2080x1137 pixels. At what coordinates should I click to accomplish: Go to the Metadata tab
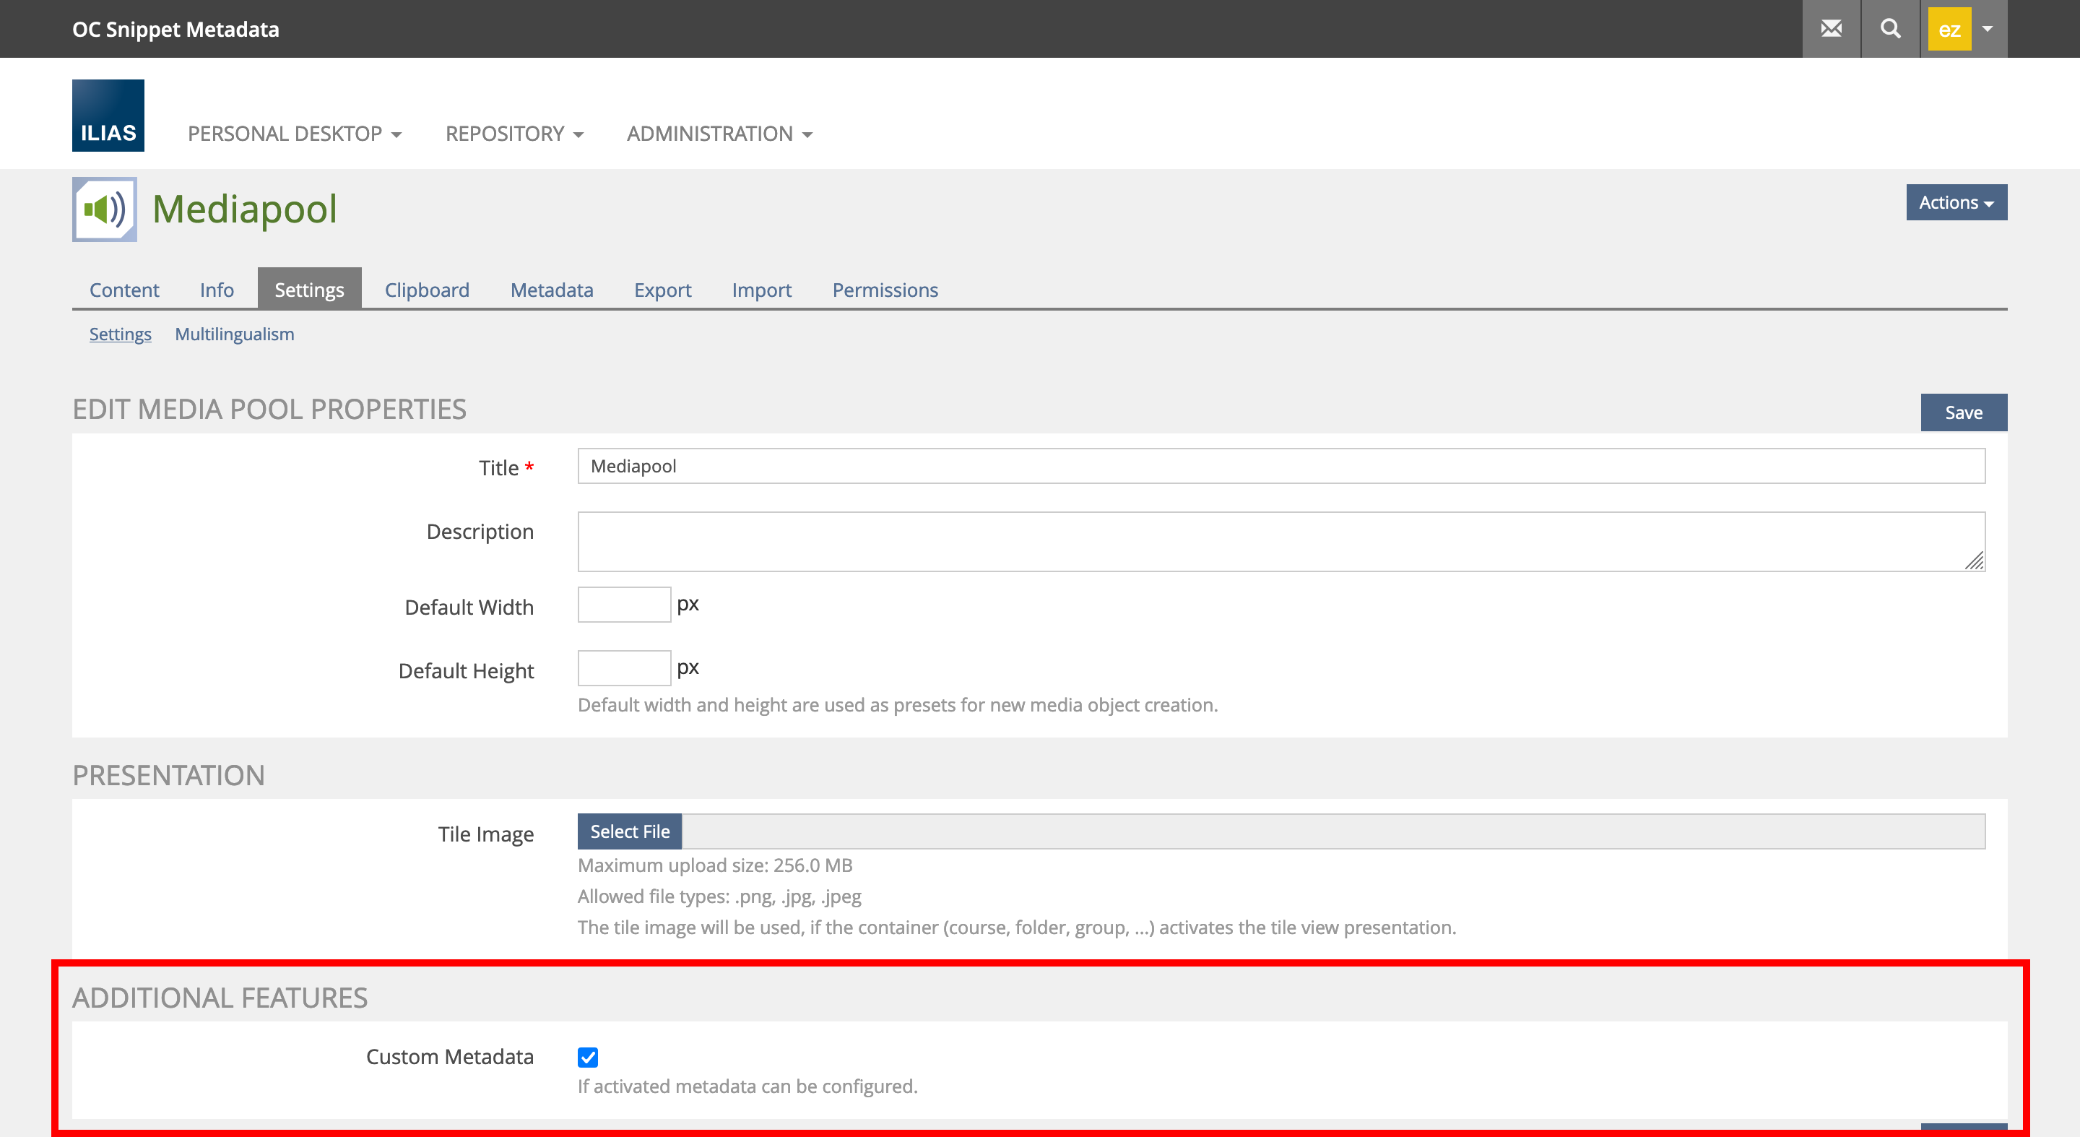point(552,290)
